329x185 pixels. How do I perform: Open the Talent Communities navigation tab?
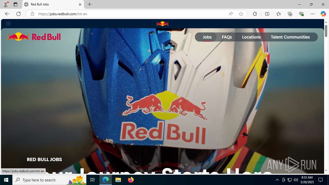click(x=290, y=37)
